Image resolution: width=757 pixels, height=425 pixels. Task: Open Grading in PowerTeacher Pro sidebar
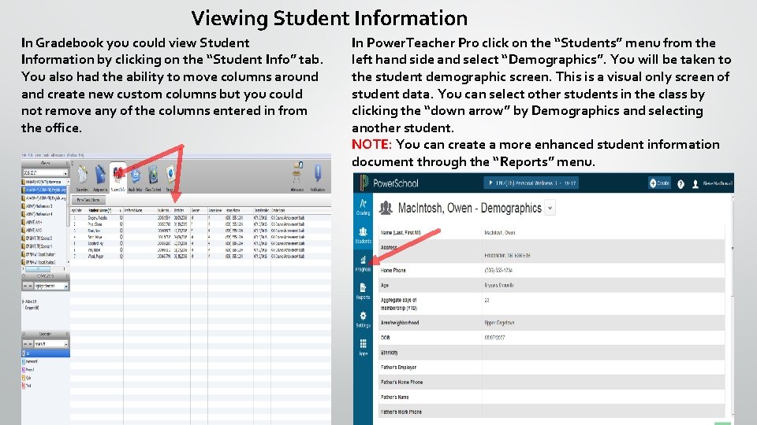click(x=363, y=207)
